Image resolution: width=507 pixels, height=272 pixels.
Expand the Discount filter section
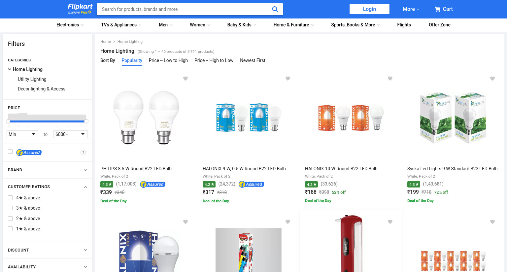pyautogui.click(x=47, y=250)
